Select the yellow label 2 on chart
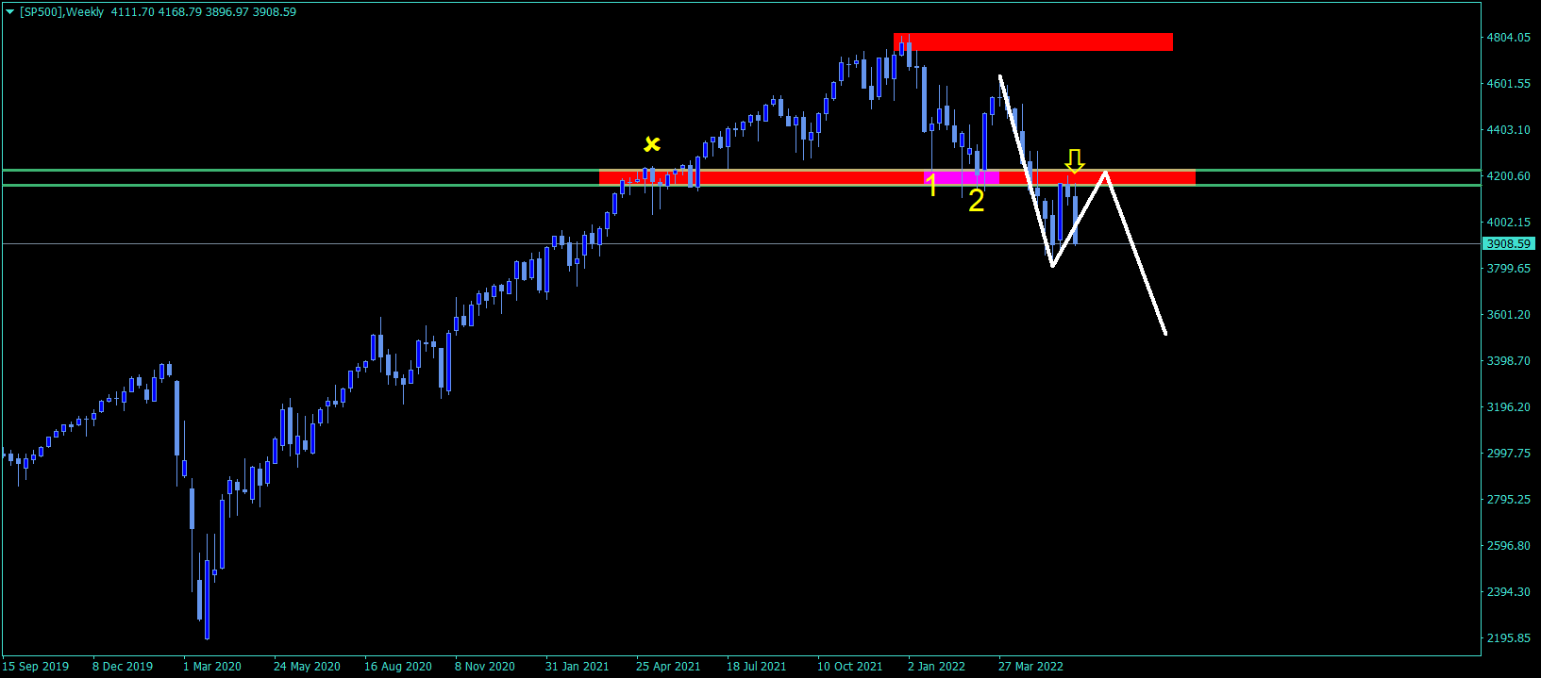Image resolution: width=1541 pixels, height=678 pixels. tap(976, 200)
